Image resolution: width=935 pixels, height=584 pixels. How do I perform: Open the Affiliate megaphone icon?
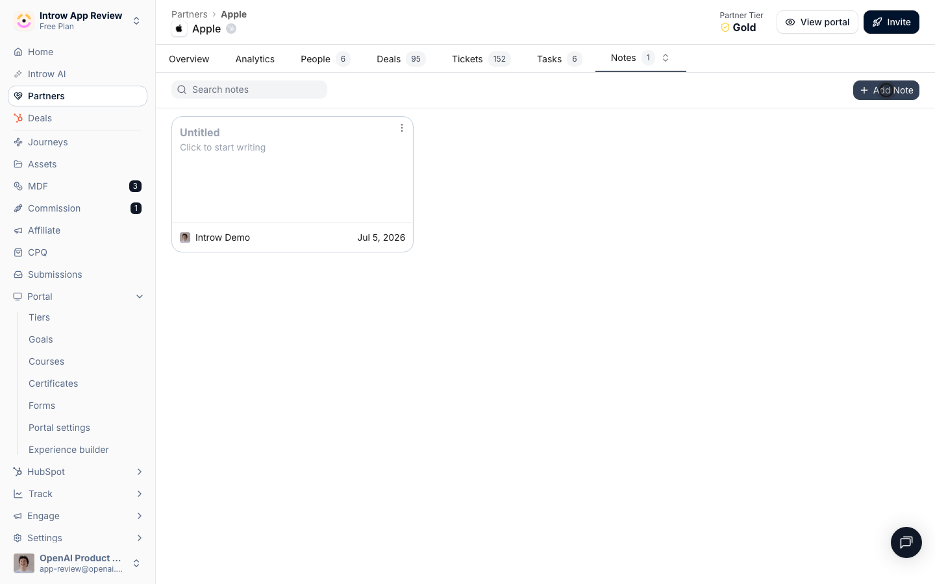(18, 230)
